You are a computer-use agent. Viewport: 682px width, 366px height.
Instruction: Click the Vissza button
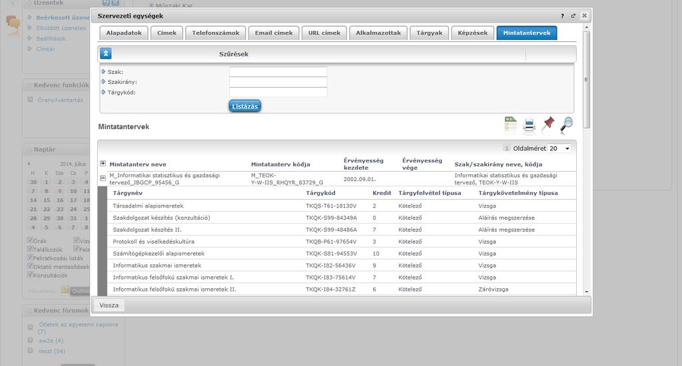point(109,305)
